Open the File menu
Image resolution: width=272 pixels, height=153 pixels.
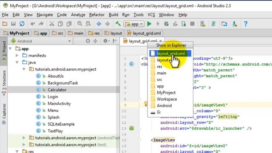tap(5, 15)
